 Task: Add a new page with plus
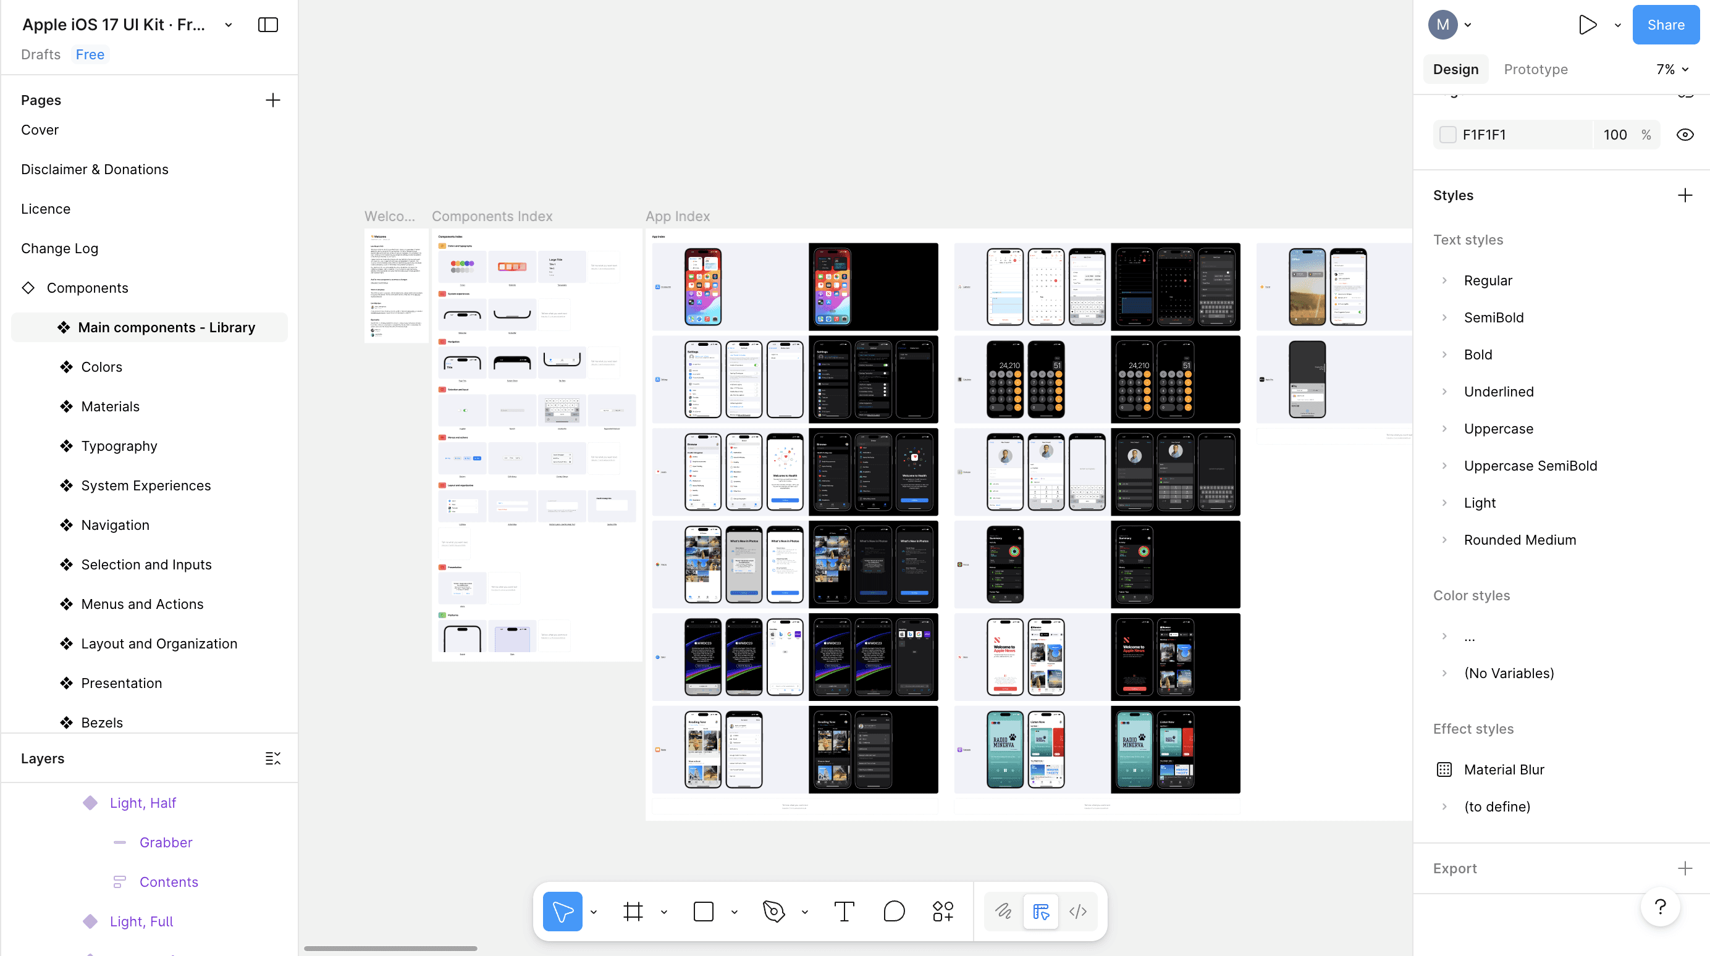click(x=273, y=100)
